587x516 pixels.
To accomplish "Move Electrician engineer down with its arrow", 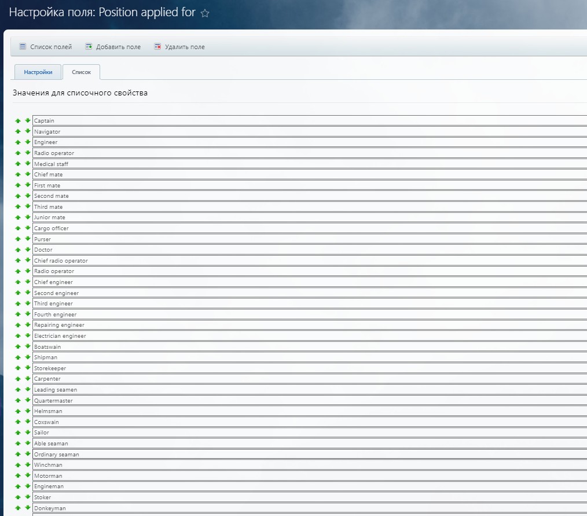I will click(28, 336).
